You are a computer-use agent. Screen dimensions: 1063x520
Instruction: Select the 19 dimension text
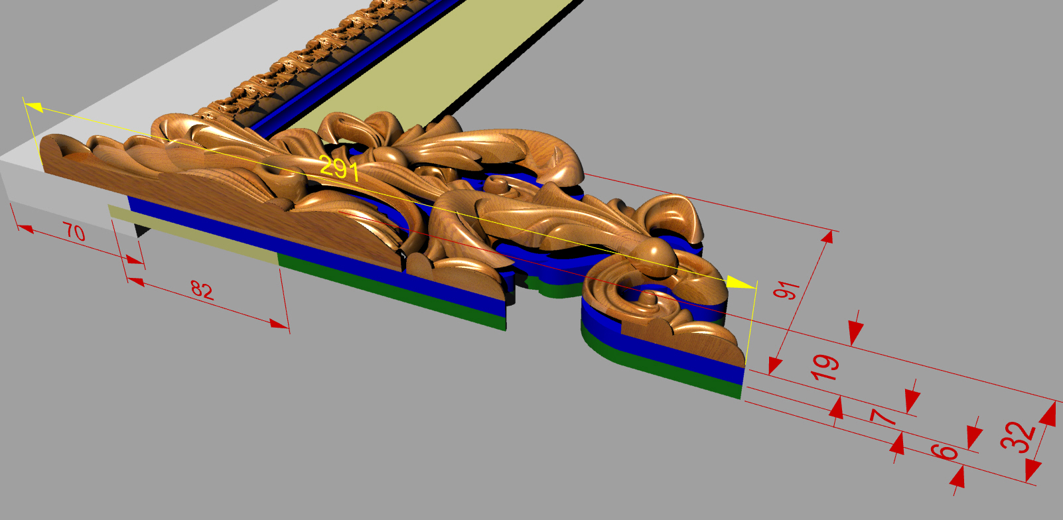(825, 367)
